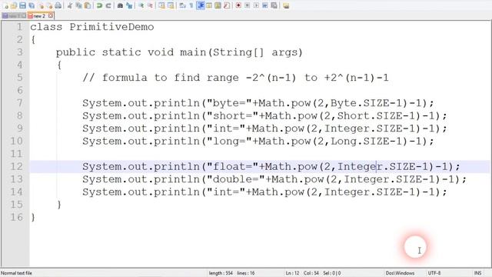Close the 'new 2' tab with its X

[x=51, y=15]
